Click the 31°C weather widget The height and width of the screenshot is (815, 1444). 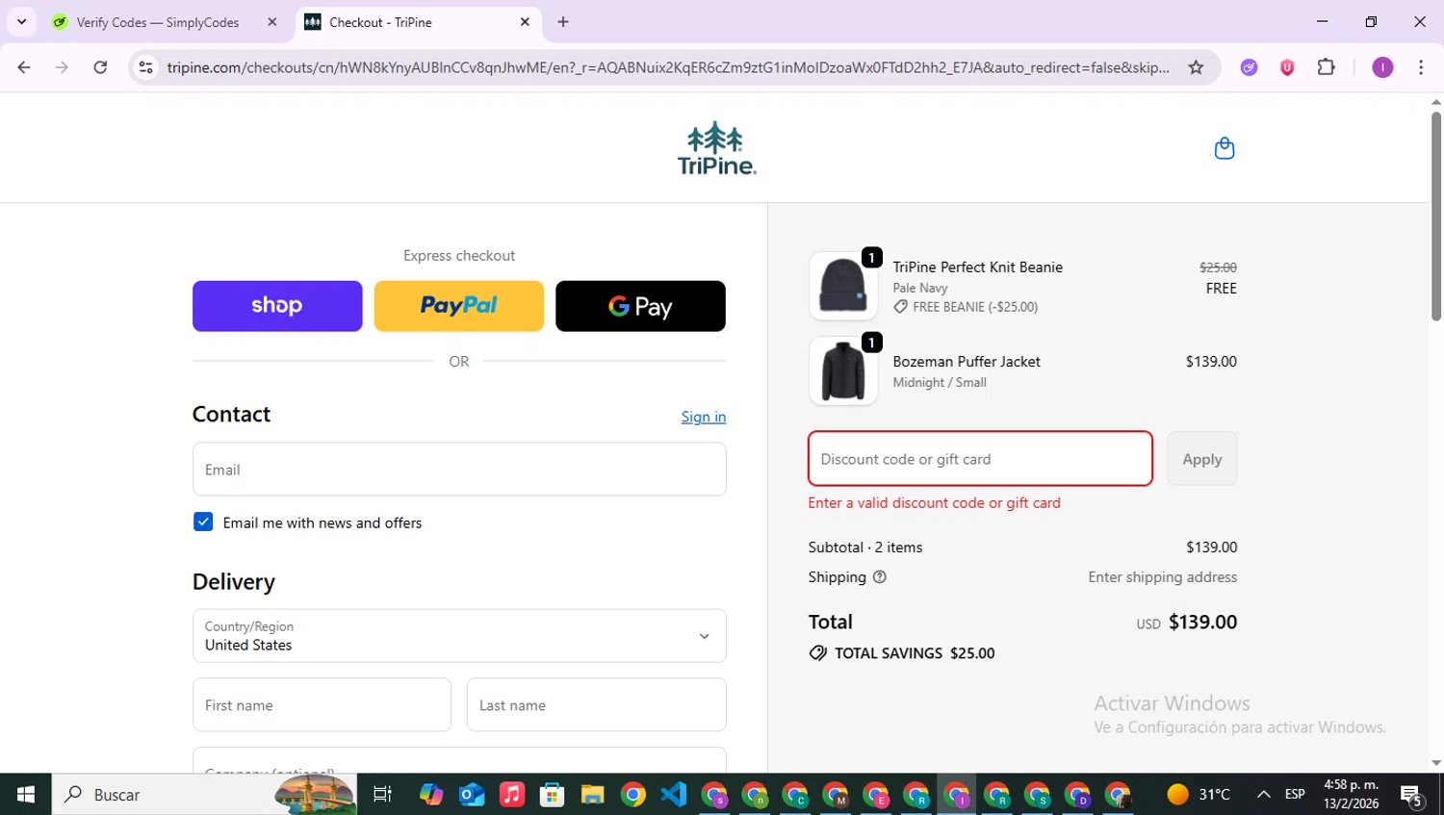(x=1198, y=795)
